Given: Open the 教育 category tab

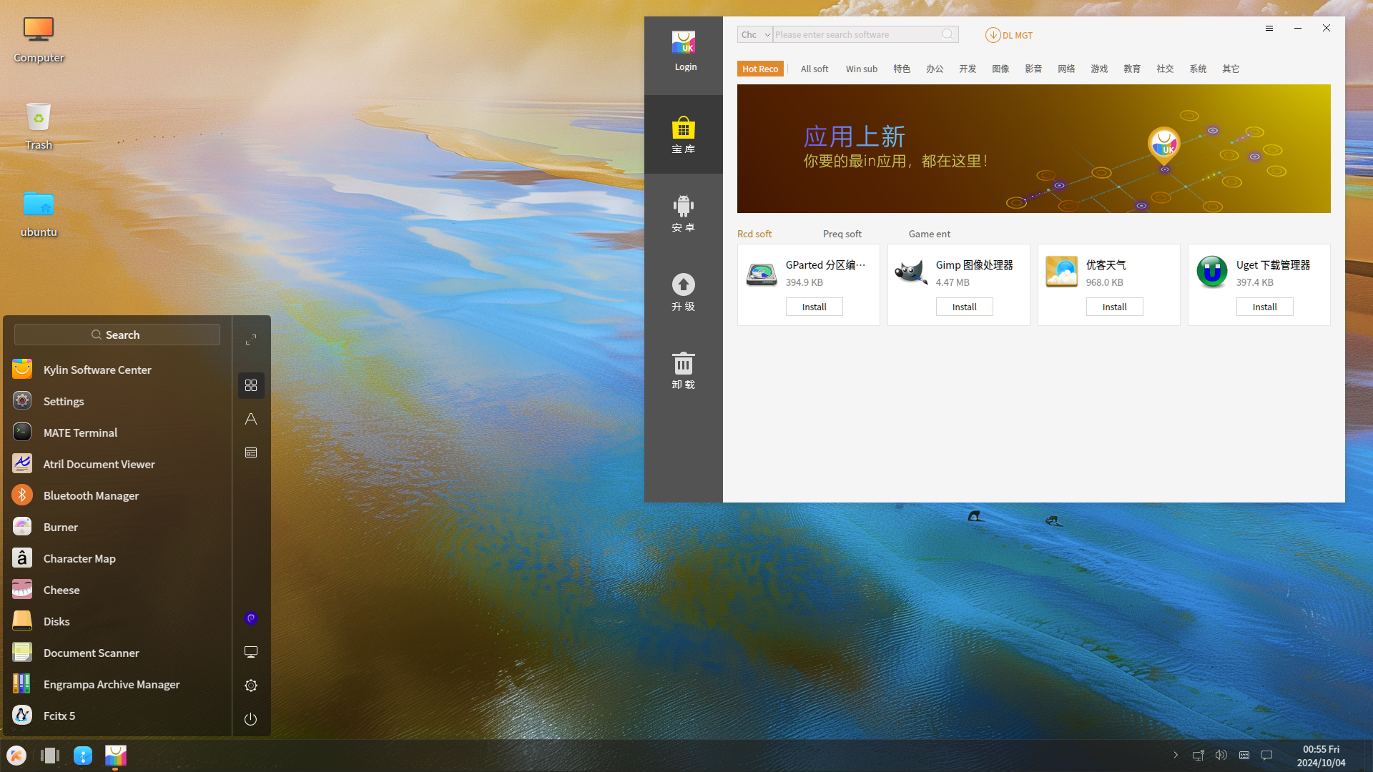Looking at the screenshot, I should point(1132,69).
